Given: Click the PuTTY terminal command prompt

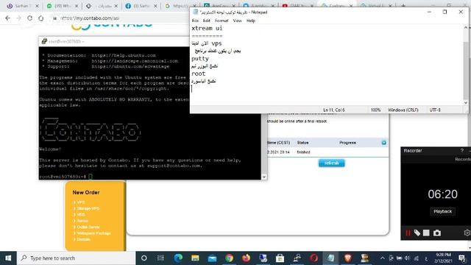Looking at the screenshot, I should coord(65,177).
